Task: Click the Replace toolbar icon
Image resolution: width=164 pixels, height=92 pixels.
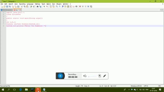Action: click(40, 6)
